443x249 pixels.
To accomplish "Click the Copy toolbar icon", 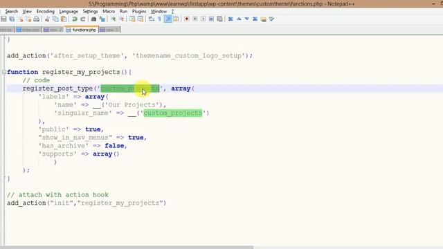I will click(x=55, y=19).
